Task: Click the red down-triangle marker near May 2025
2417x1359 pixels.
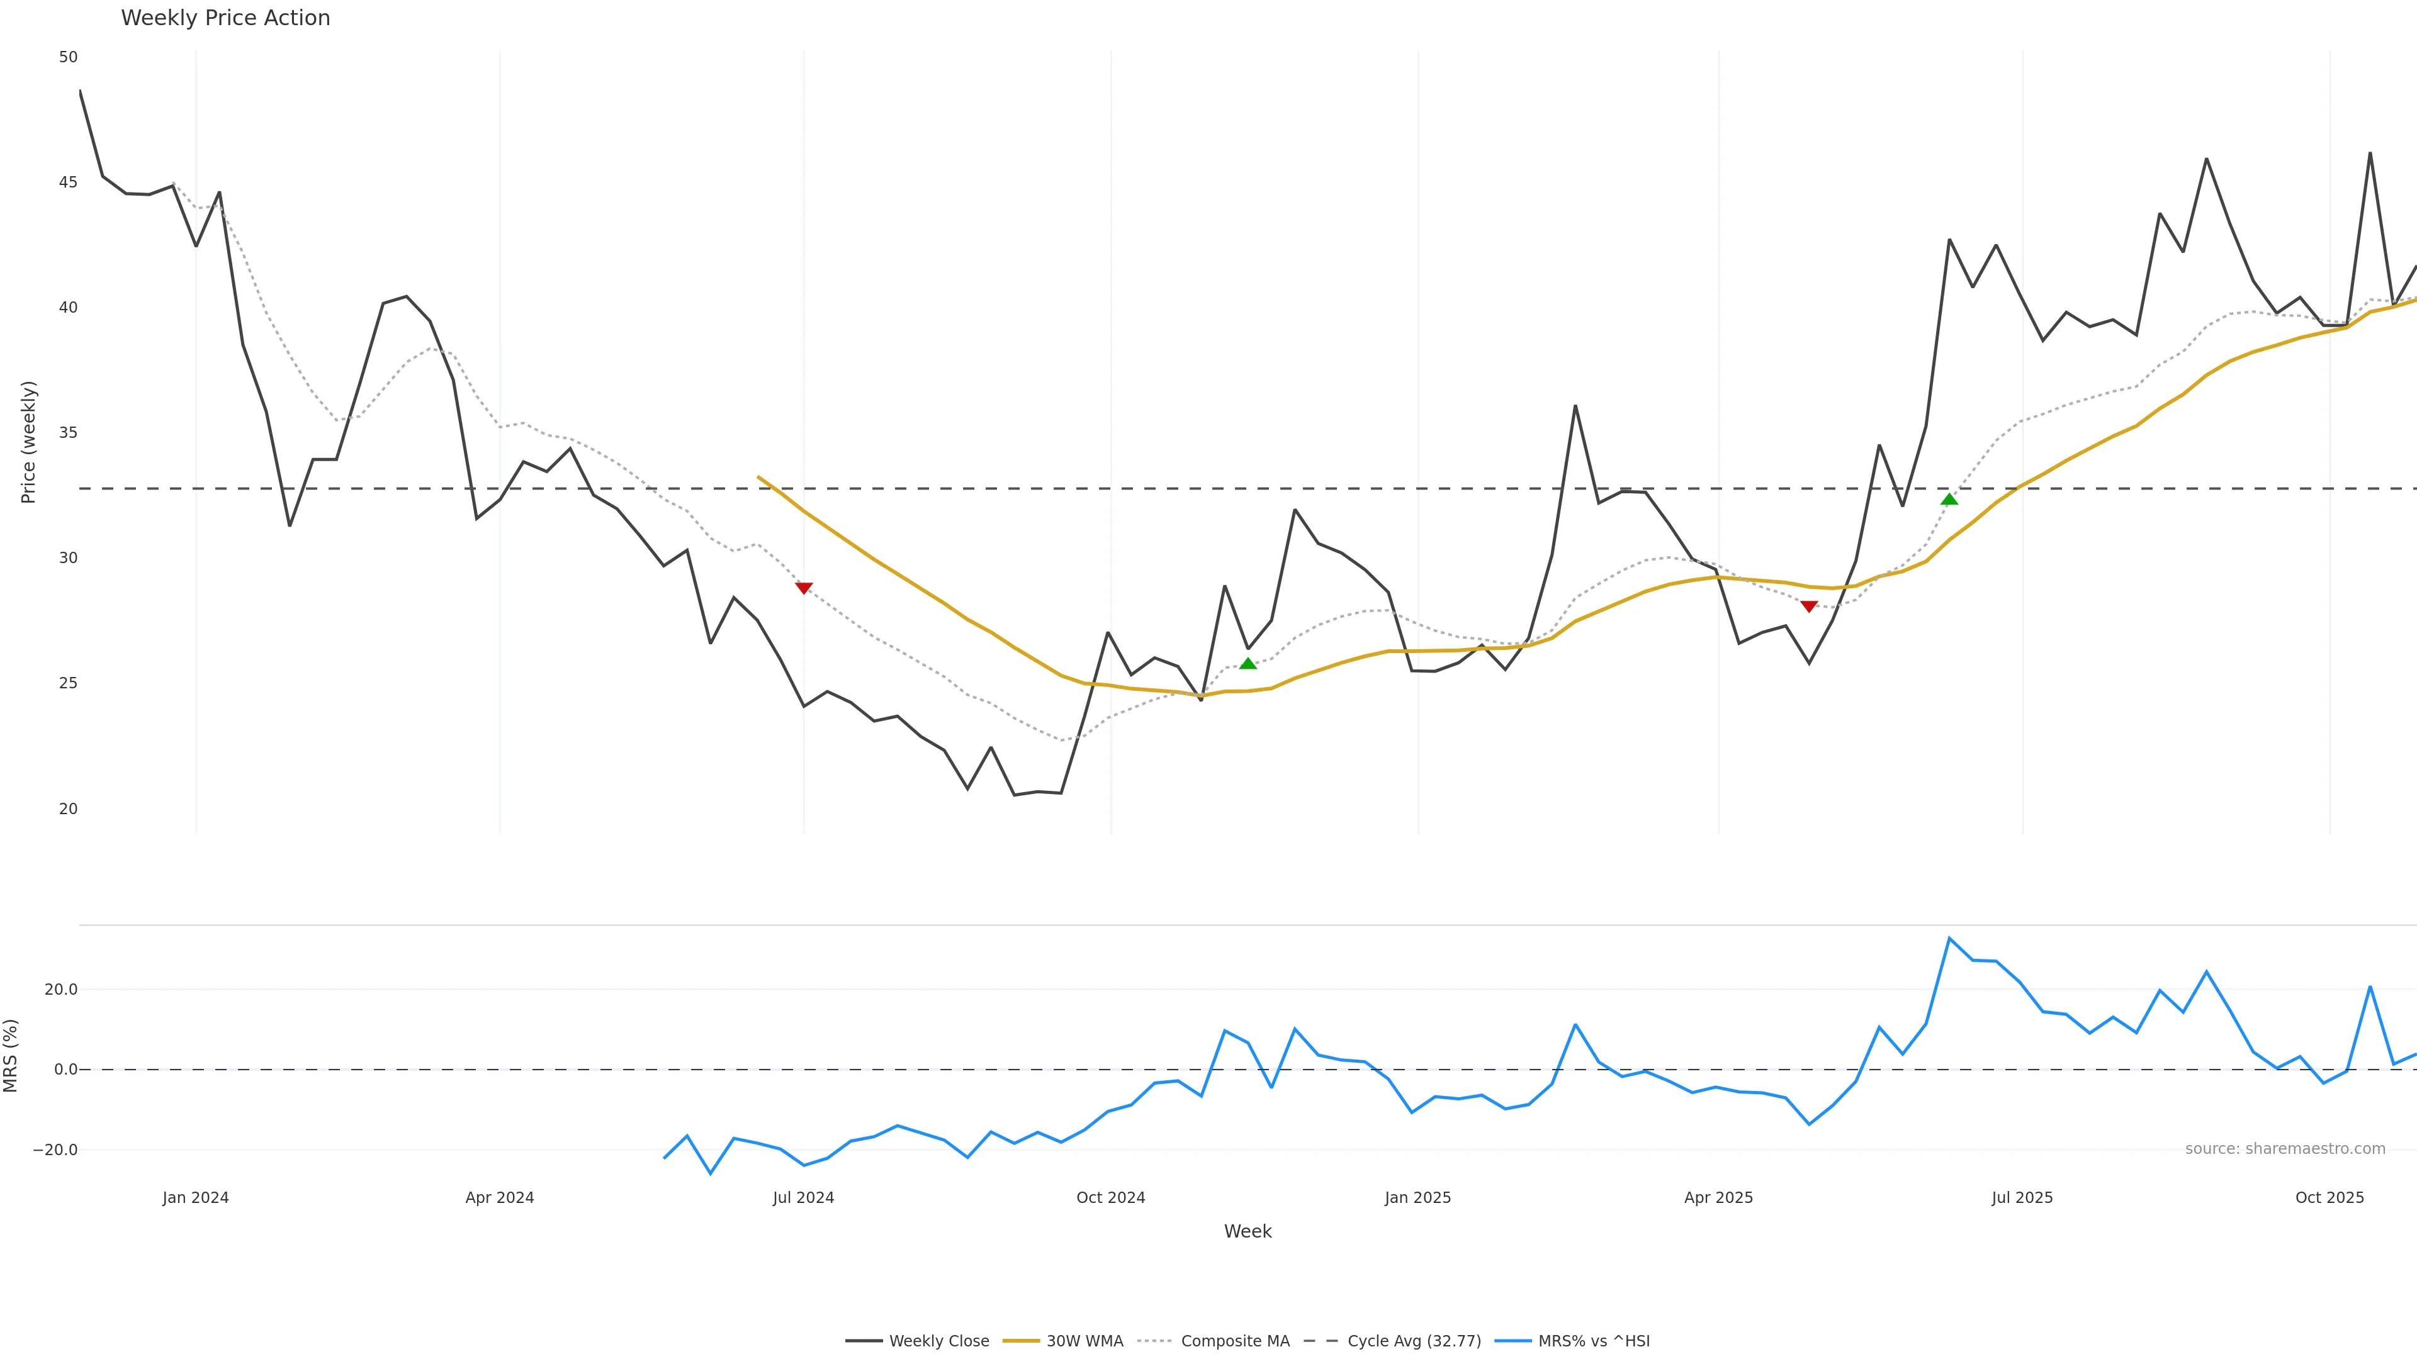Action: click(1809, 607)
